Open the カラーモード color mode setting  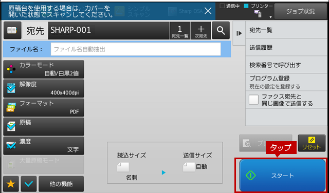44,69
